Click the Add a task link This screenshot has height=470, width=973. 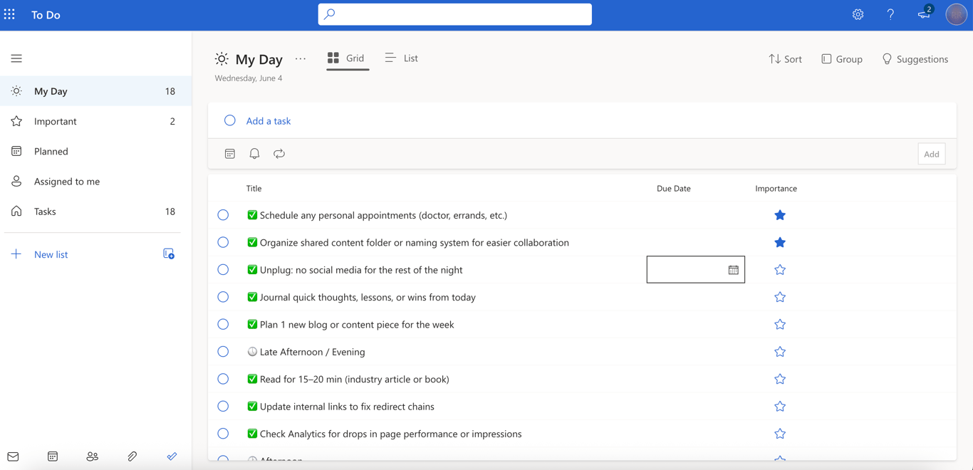[x=269, y=120]
